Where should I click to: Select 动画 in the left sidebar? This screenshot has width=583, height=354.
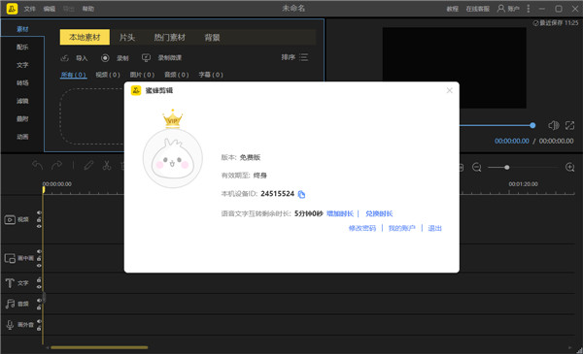coord(22,137)
